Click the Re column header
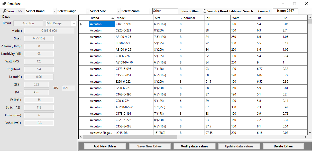Viewport: 312px width, 151px height. coord(269,18)
